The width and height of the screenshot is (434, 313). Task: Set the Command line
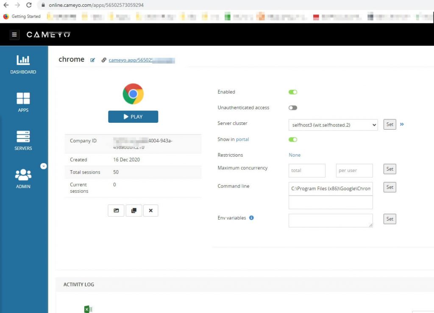click(x=390, y=187)
